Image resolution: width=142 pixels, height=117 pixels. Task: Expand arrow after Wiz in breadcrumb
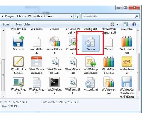(55, 16)
